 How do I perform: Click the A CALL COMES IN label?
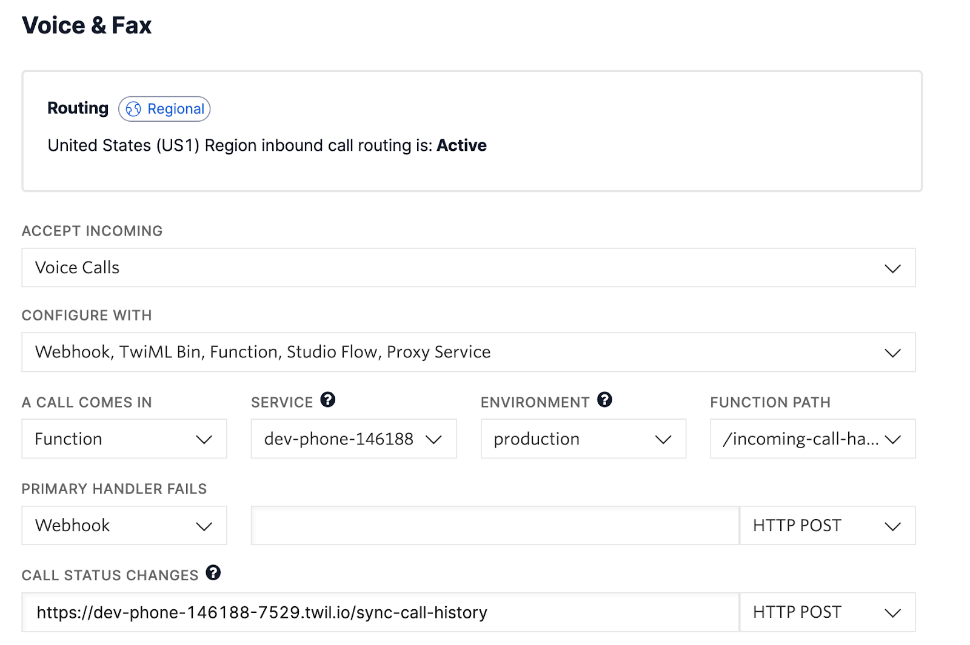(x=87, y=402)
